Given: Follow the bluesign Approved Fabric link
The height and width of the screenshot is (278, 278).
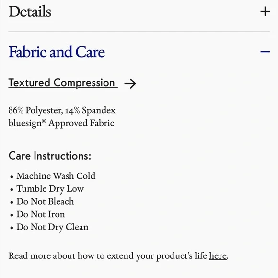Looking at the screenshot, I should (61, 123).
